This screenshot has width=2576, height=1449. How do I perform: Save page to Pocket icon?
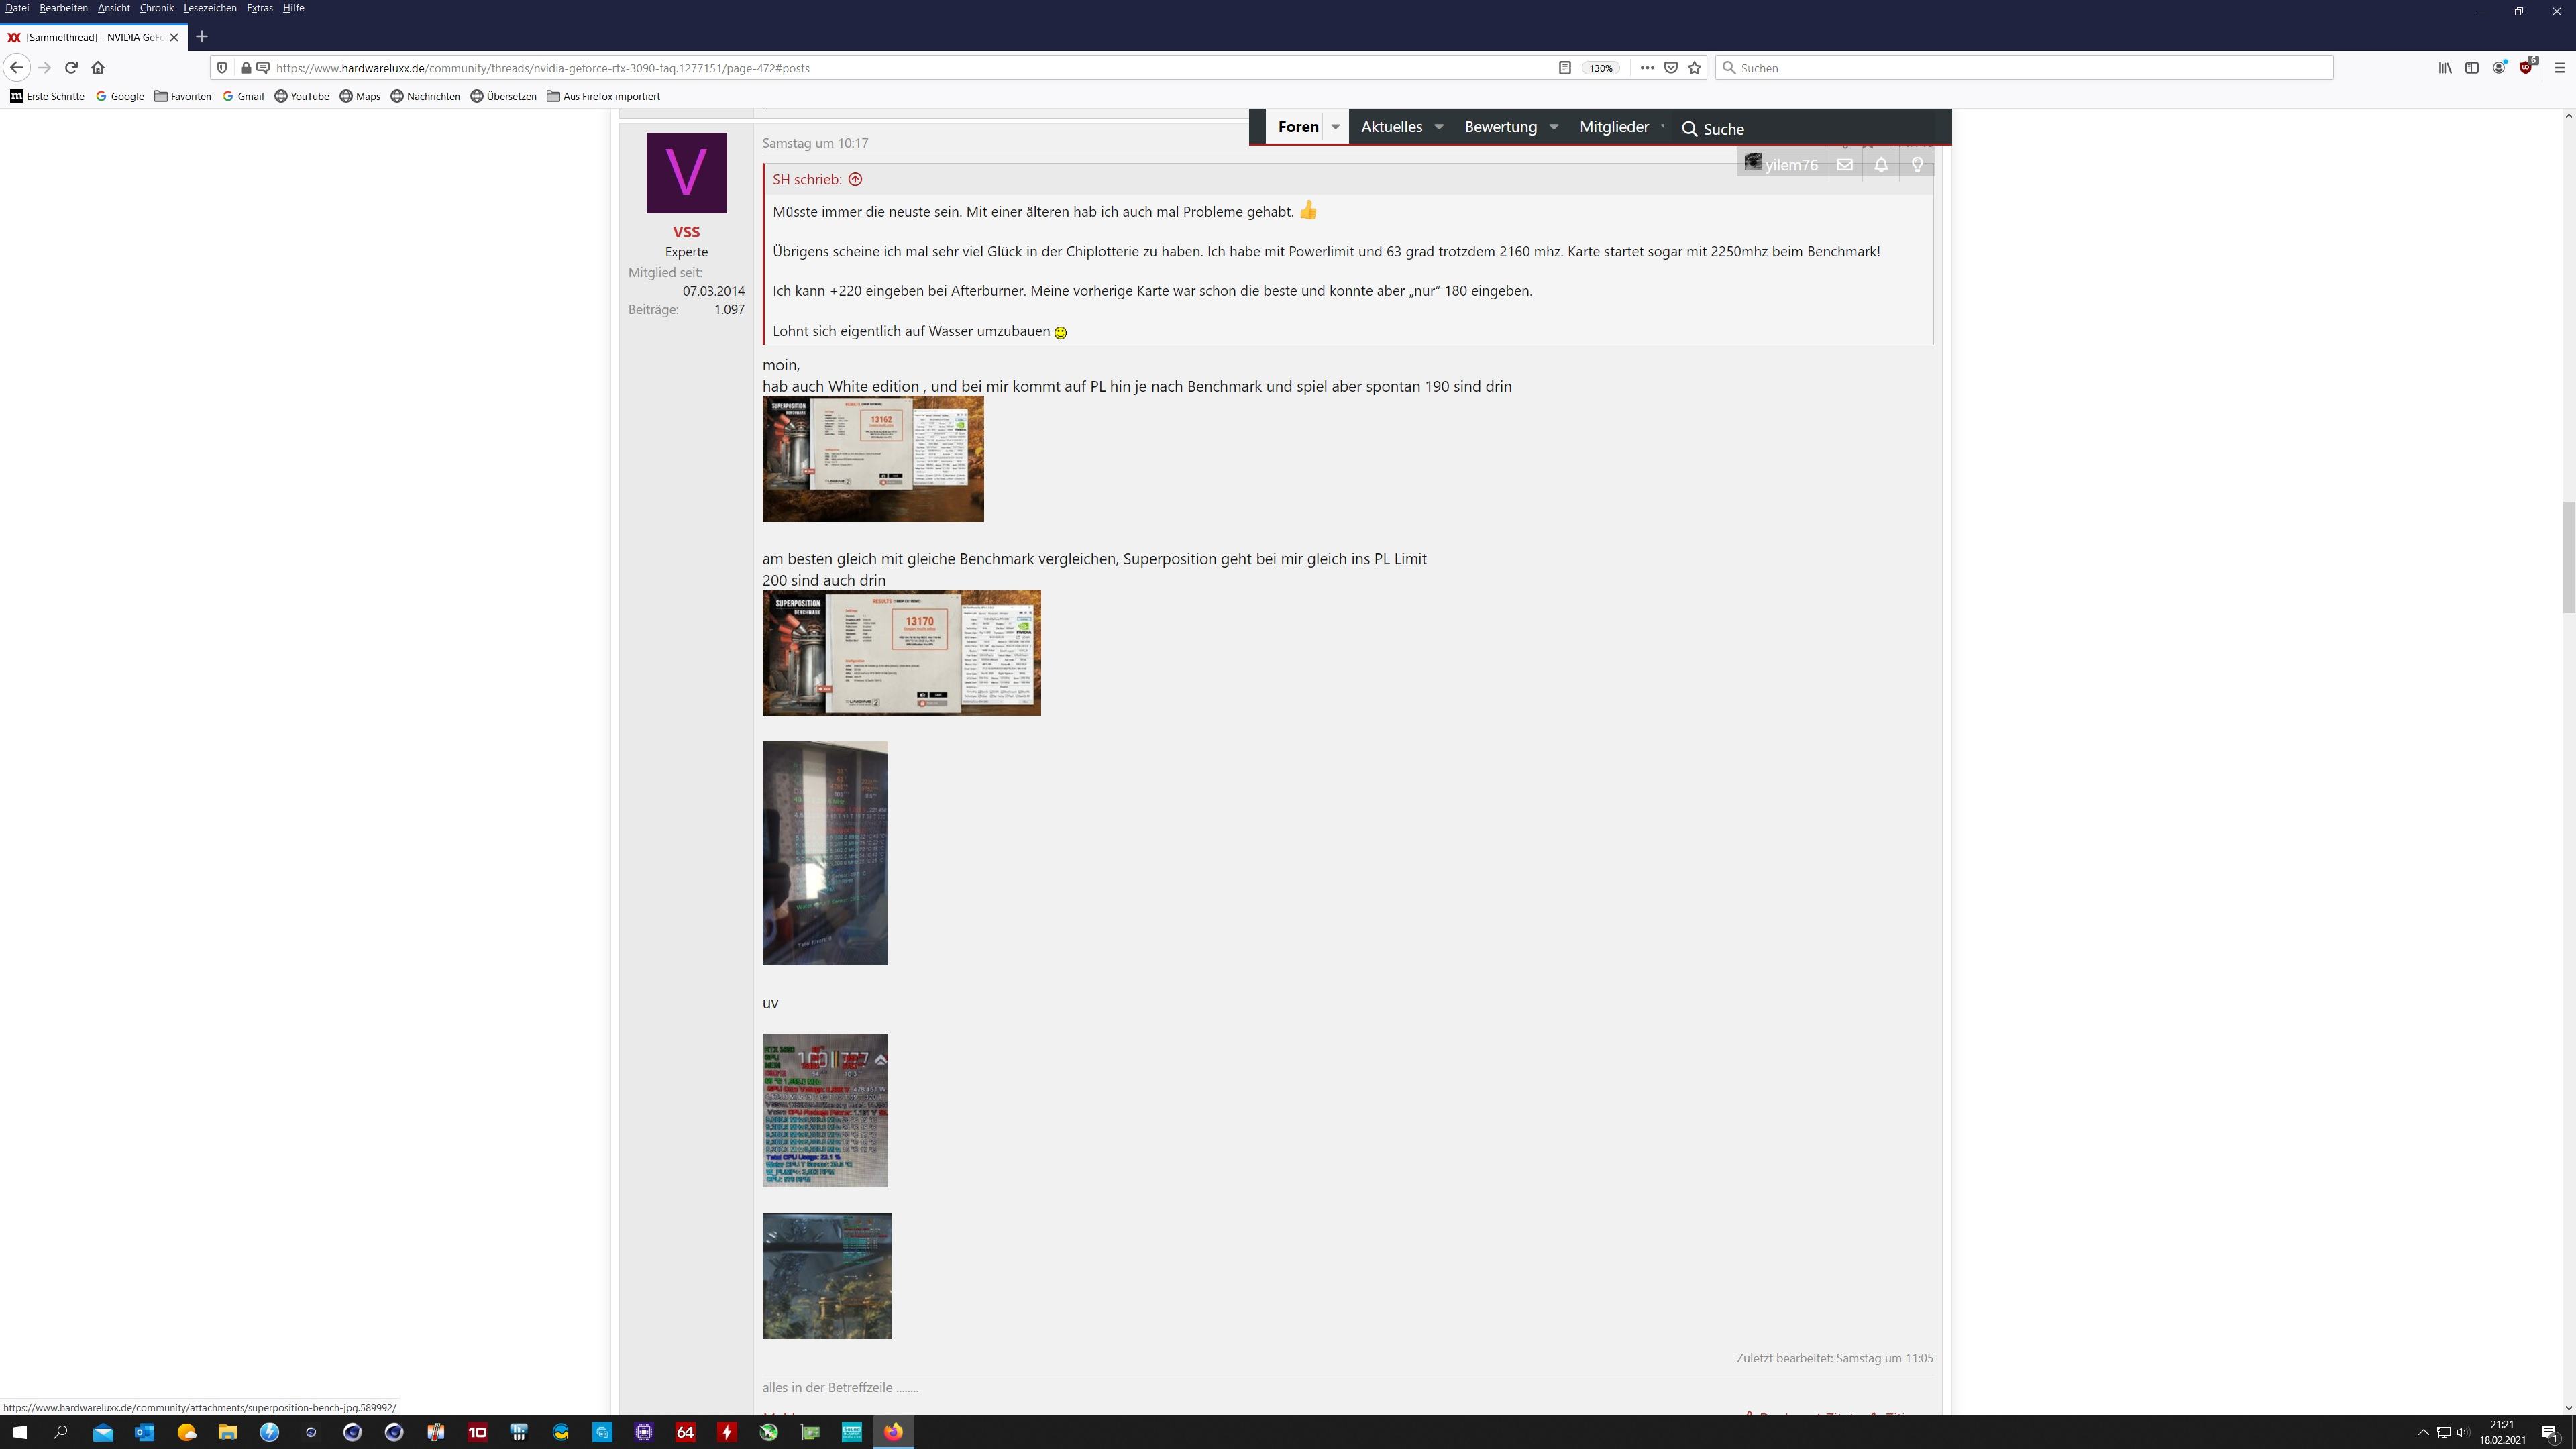tap(1670, 68)
